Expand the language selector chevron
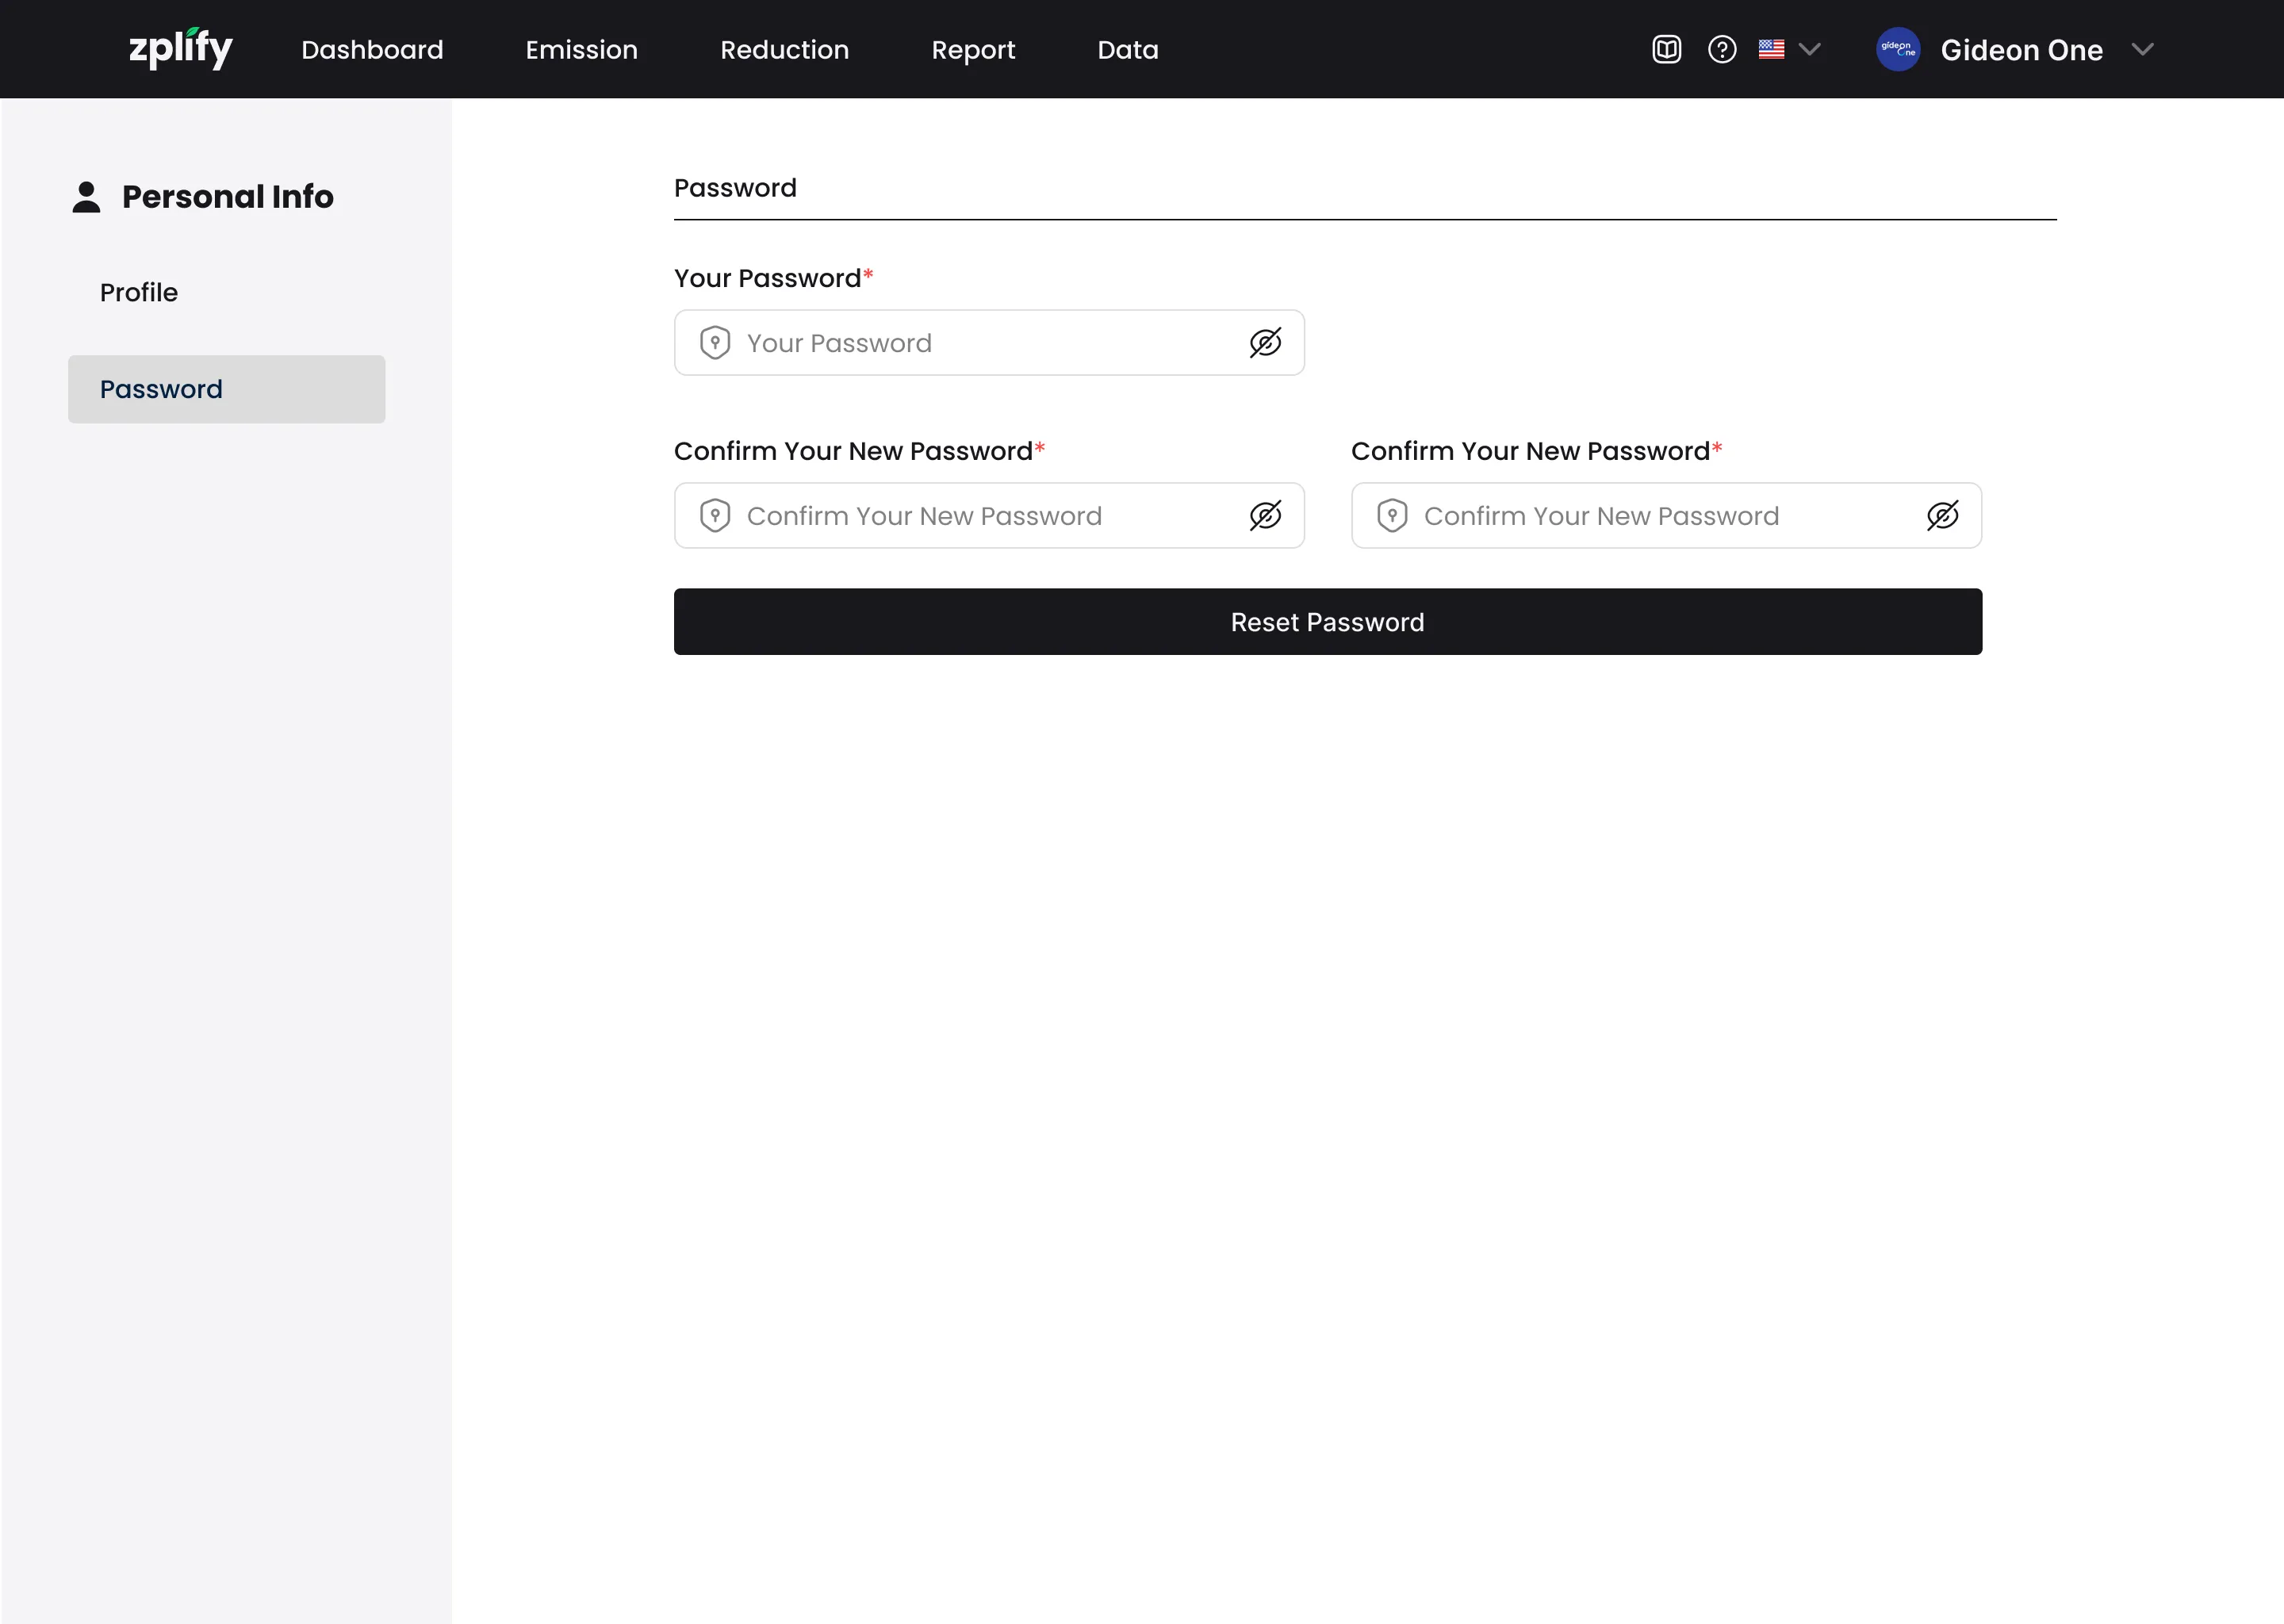2284x1624 pixels. (1809, 49)
